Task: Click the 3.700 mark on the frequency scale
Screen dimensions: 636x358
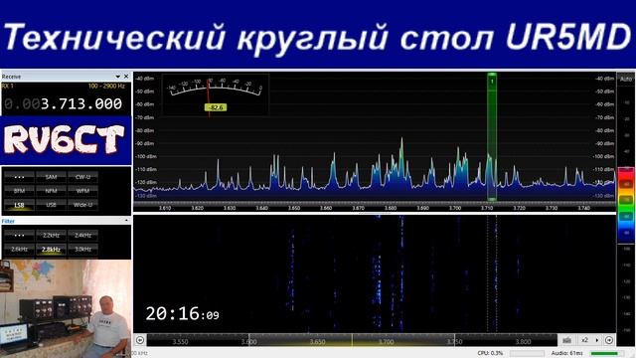Action: (x=455, y=208)
